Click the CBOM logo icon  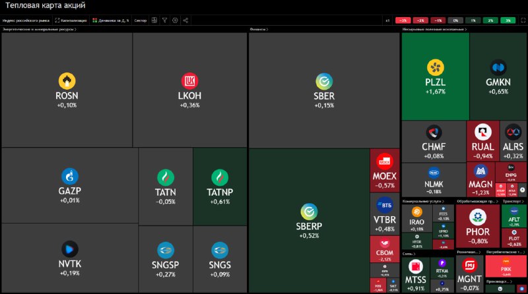tap(385, 243)
